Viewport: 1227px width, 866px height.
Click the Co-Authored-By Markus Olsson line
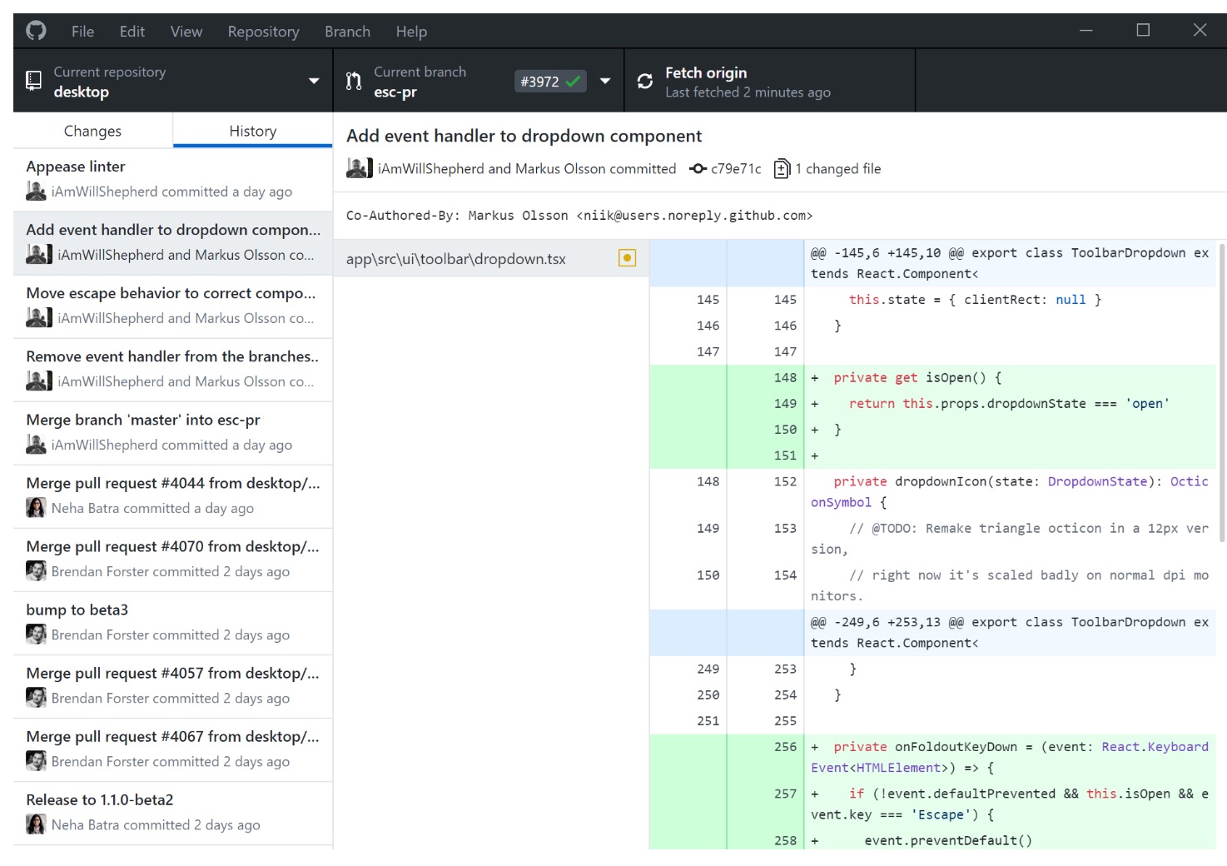[x=579, y=216]
